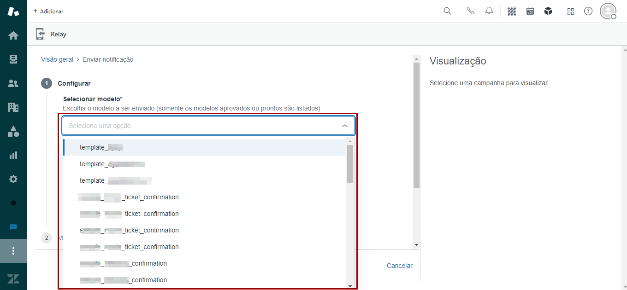The width and height of the screenshot is (627, 290).
Task: Go to Customers people icon
Action: coord(13,83)
